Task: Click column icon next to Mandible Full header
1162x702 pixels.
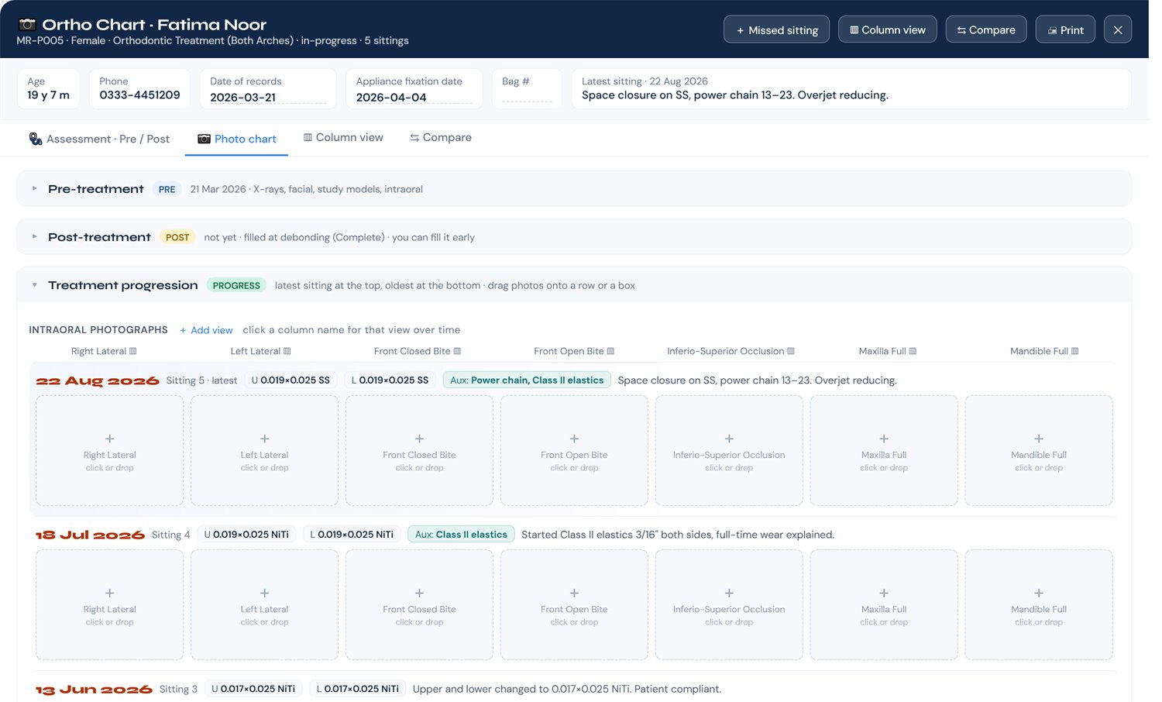Action: pos(1074,351)
